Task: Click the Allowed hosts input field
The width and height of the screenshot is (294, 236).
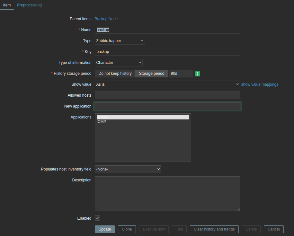Action: pos(167,95)
